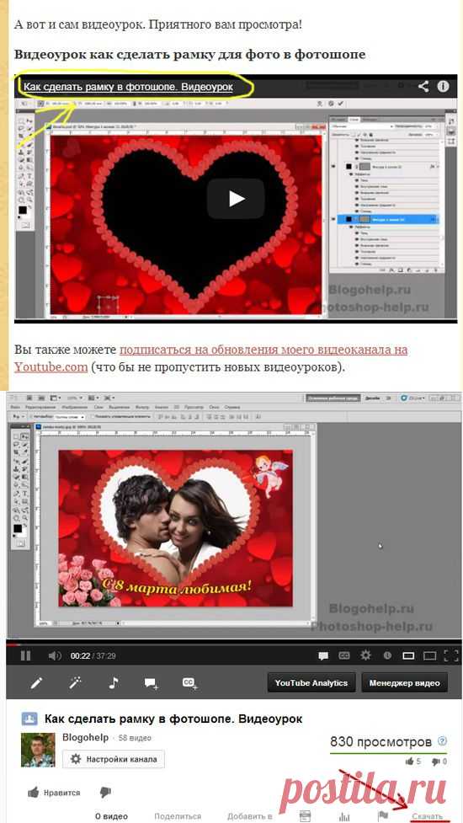Viewport: 463px width, 823px height.
Task: Click the 830 просмотров view count
Action: 381,741
